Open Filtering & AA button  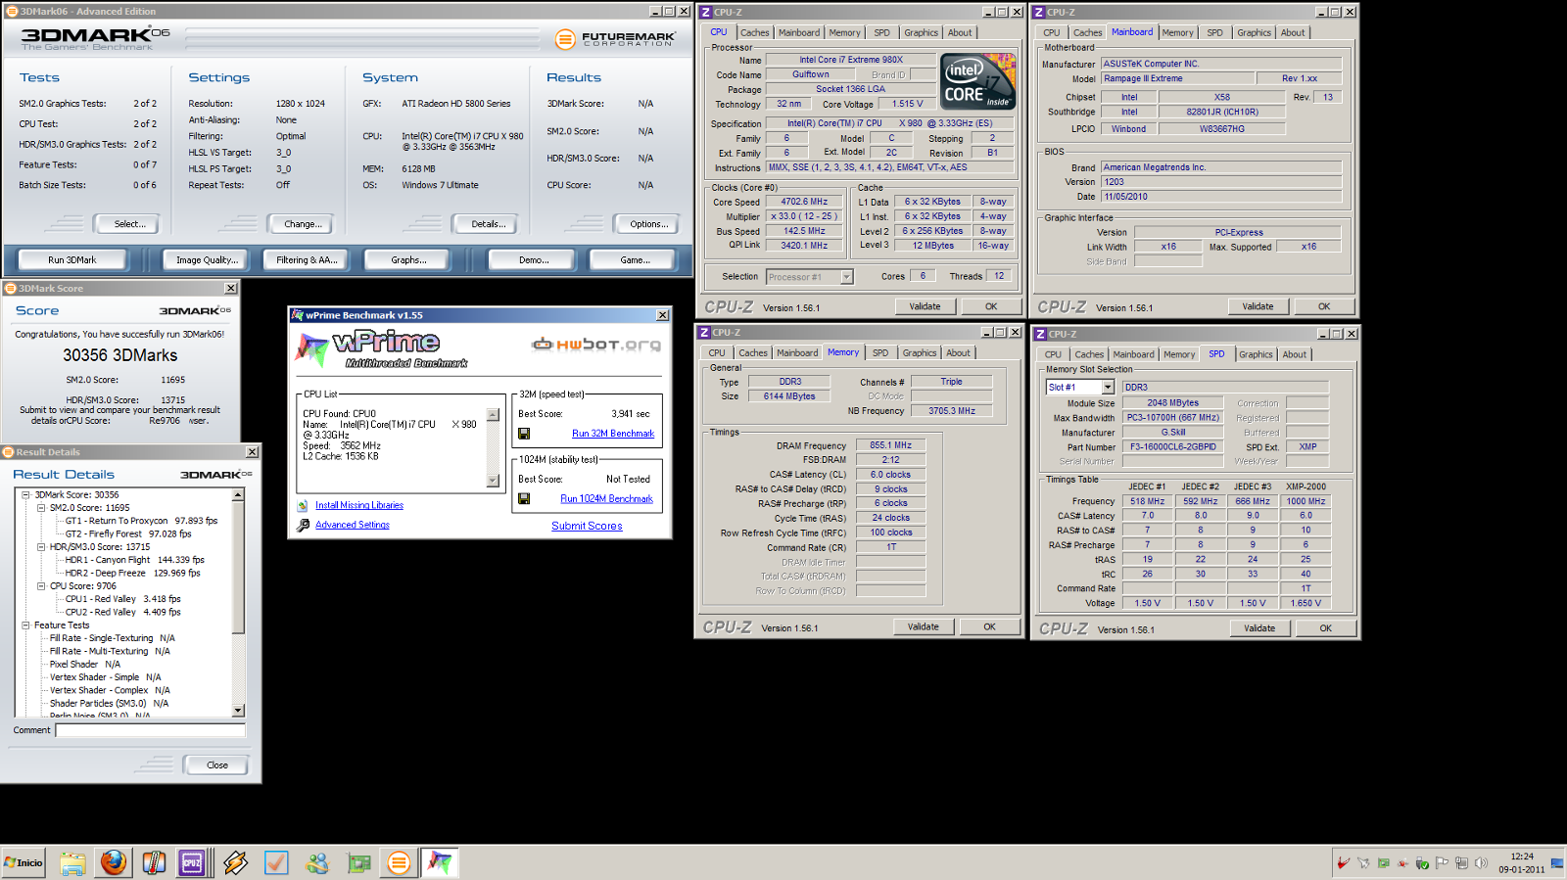click(x=307, y=260)
